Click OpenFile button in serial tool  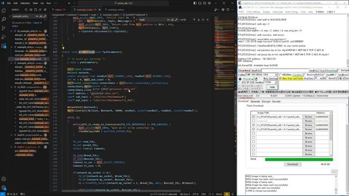(256, 70)
